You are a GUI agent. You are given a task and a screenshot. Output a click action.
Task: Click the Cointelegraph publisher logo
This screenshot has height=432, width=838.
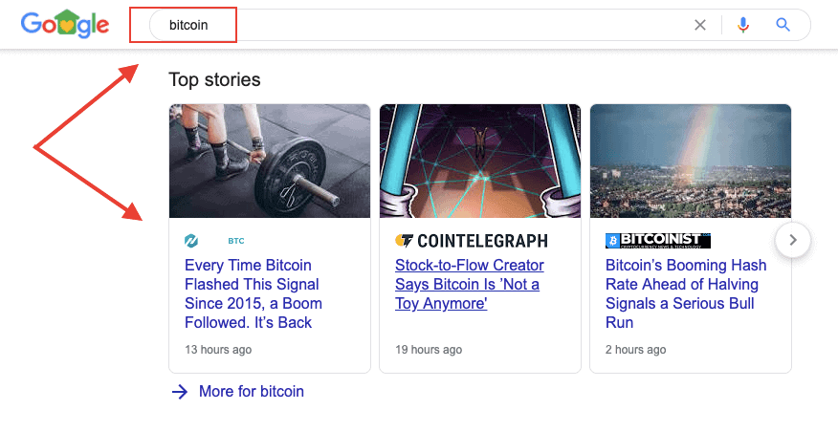(471, 241)
